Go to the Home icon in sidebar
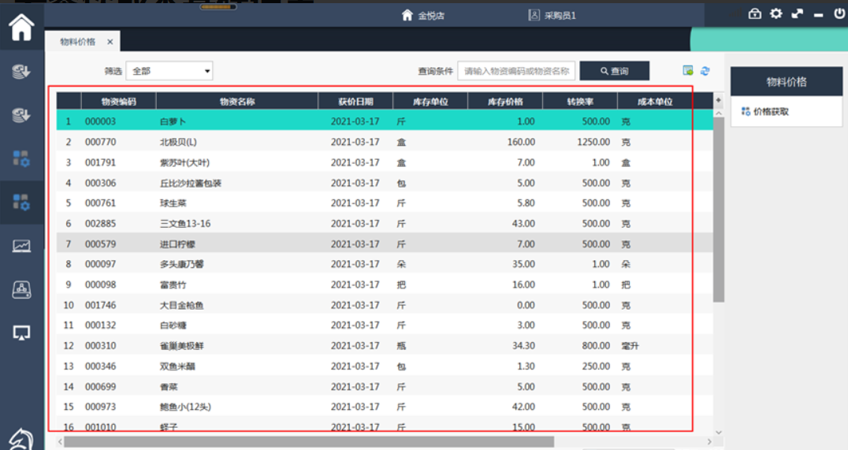Image resolution: width=848 pixels, height=450 pixels. coord(21,27)
